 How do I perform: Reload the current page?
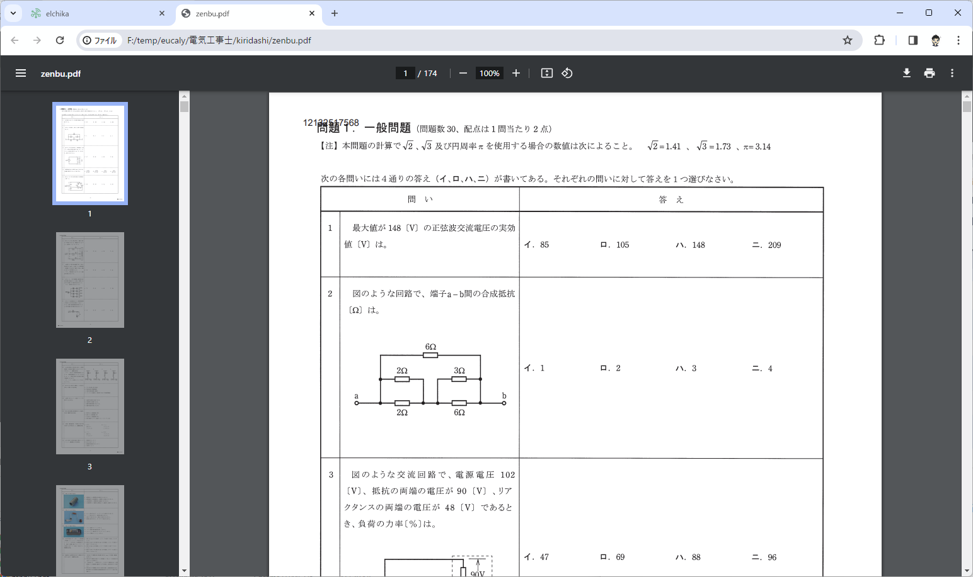60,40
